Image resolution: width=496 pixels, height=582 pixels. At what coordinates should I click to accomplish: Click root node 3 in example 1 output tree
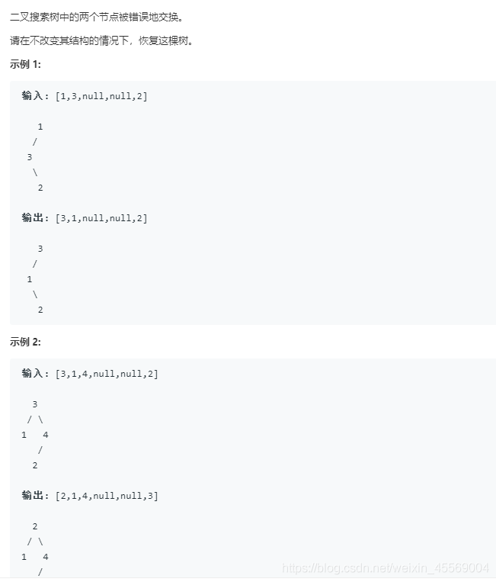(x=40, y=249)
